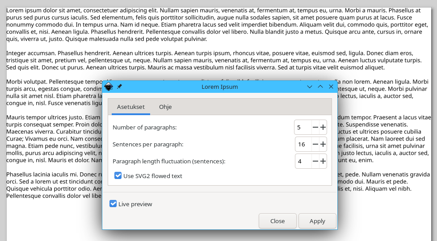Click the 'Sentences per paragraph:' label
The width and height of the screenshot is (437, 241).
point(148,145)
